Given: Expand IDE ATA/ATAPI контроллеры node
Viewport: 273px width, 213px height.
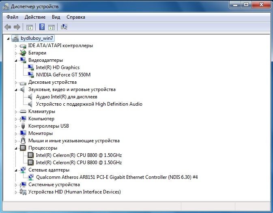Looking at the screenshot, I should (16, 46).
